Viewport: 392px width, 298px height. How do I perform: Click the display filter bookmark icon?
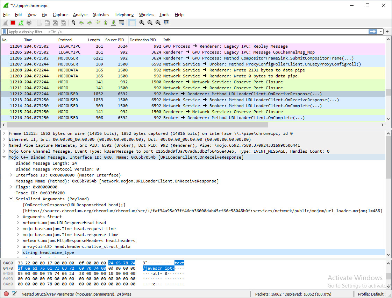[x=4, y=32]
